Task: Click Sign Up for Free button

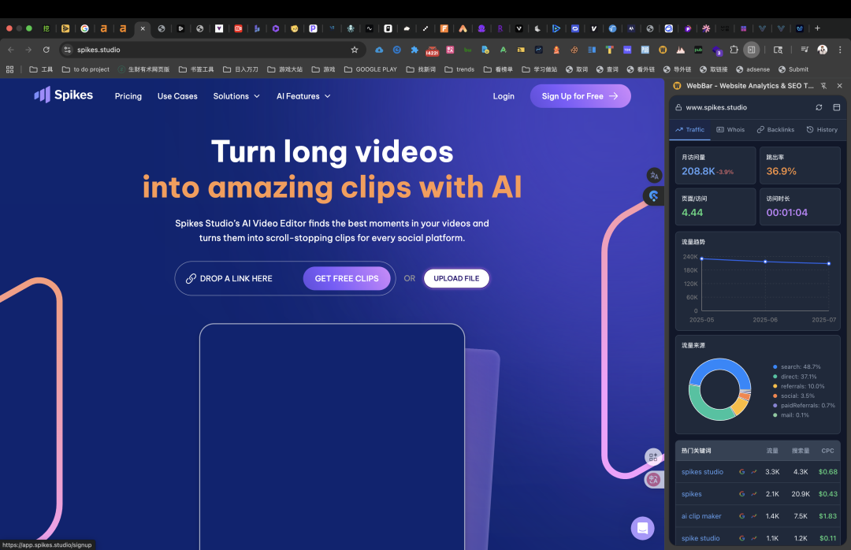Action: coord(580,96)
